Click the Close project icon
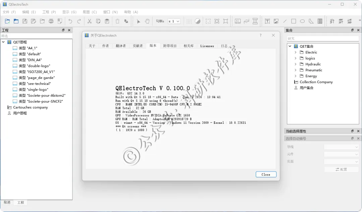Screen dimensions: 362x212 (x=42, y=21)
